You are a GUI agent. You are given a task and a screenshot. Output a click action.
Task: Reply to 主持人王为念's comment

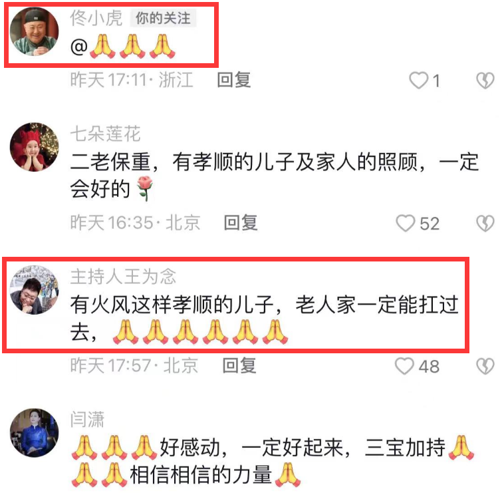coord(239,365)
